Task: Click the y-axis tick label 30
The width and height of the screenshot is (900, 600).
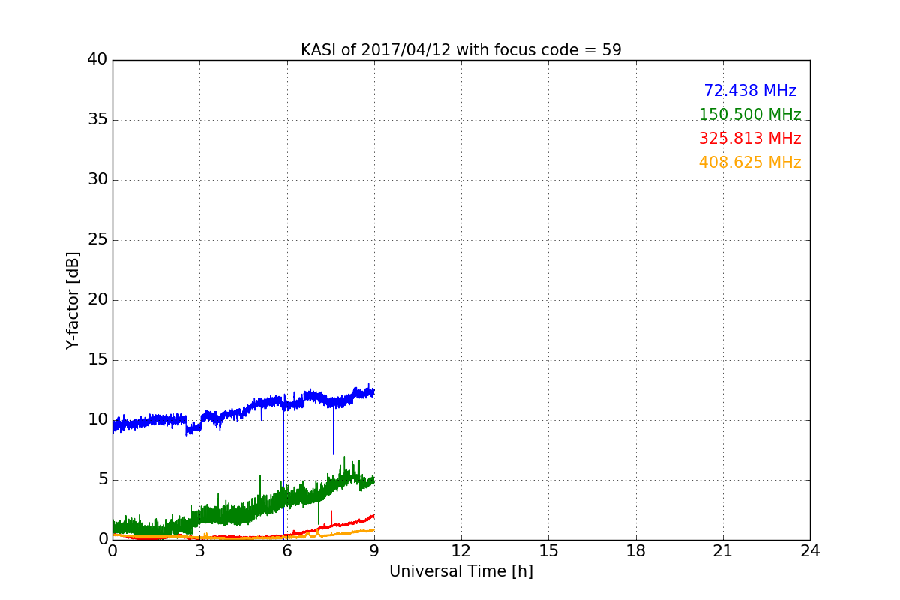Action: click(x=97, y=180)
